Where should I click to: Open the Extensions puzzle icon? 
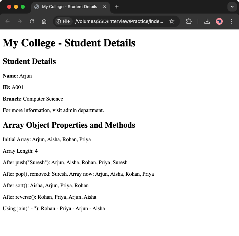click(189, 21)
